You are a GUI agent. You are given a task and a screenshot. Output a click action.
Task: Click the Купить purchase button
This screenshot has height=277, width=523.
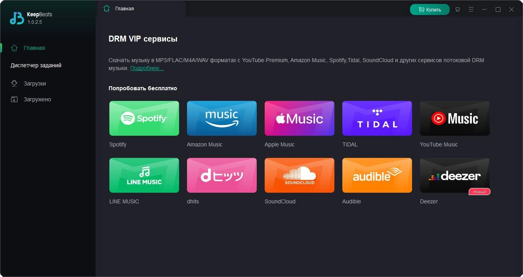click(430, 9)
